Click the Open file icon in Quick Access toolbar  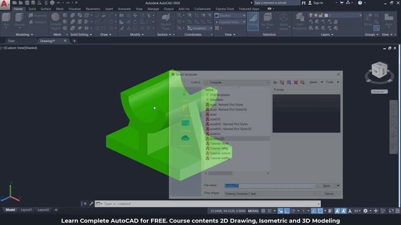pos(21,2)
